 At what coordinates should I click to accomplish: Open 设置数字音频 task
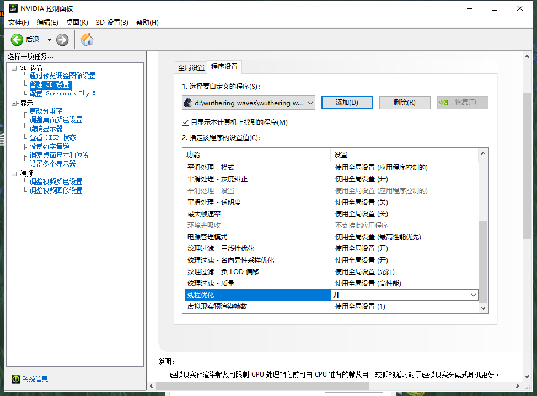tap(49, 146)
